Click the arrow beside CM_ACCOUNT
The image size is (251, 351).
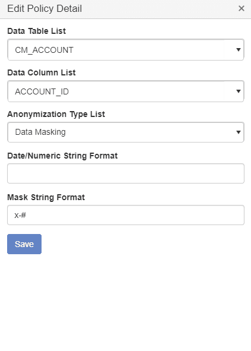pos(239,50)
